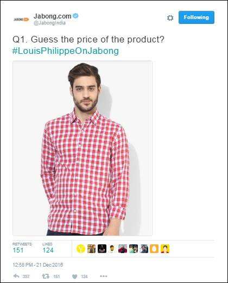Open the @JabongIndia handle link
This screenshot has height=283, width=228.
[49, 23]
